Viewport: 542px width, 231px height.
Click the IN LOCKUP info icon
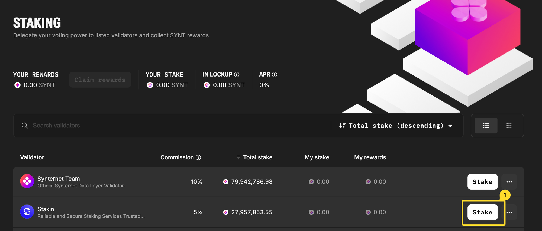coord(237,74)
